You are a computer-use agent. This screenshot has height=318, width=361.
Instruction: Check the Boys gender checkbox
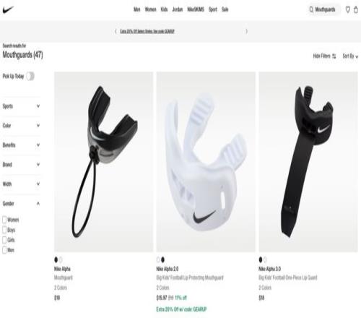click(x=4, y=230)
